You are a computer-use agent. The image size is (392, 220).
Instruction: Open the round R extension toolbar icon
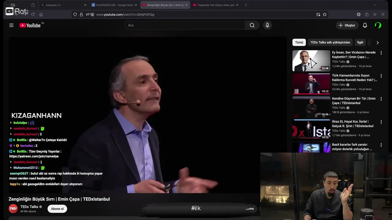[x=359, y=14]
